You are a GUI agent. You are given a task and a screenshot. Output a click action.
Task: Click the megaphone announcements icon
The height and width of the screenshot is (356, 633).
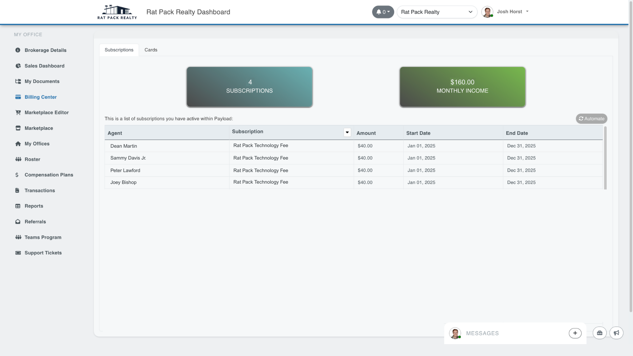[617, 333]
